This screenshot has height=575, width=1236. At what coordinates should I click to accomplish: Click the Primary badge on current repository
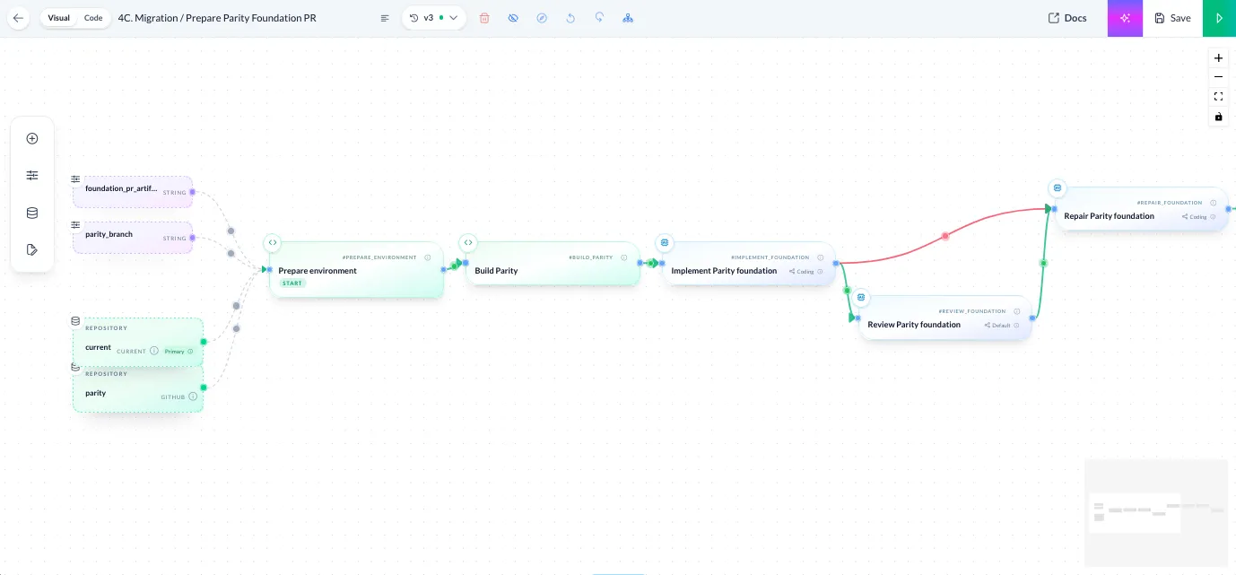178,352
